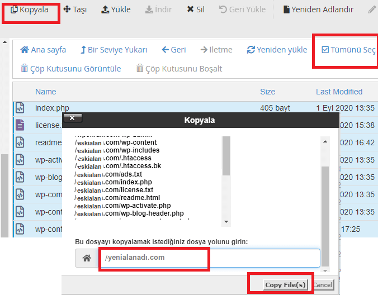Click the wp-com file icon
Screen dimensions: 378x295
(x=20, y=194)
